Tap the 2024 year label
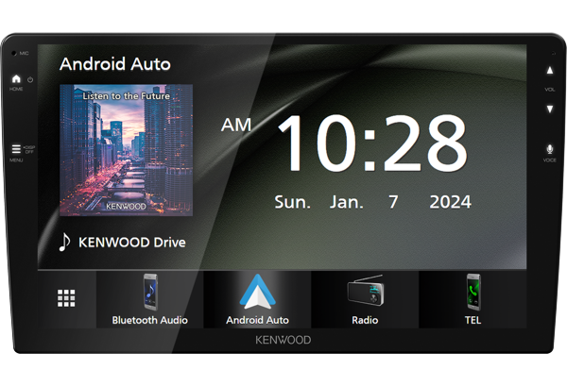This screenshot has width=567, height=387. pos(450,202)
